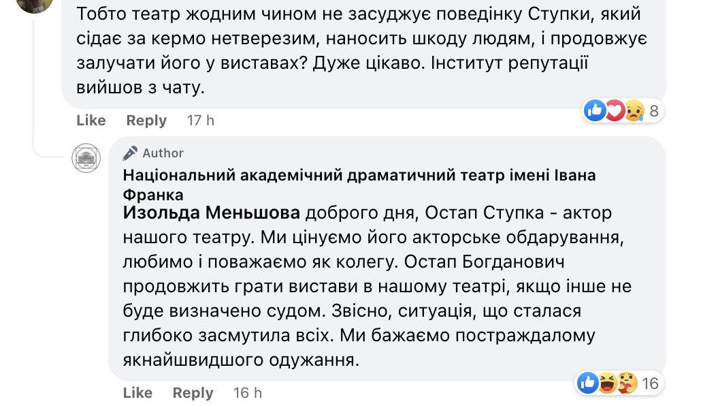Reply to the theatre's comment posted 16 h ago
Image resolution: width=701 pixels, height=406 pixels.
tap(193, 393)
